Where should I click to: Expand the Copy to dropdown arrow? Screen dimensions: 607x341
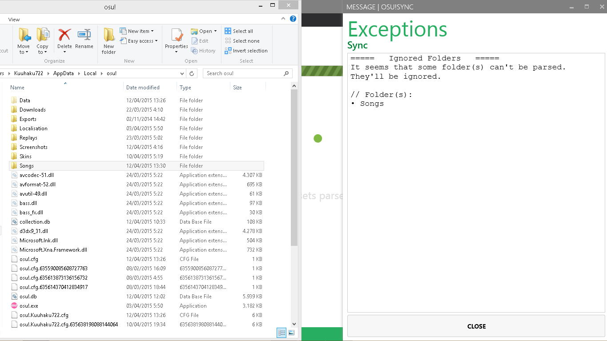46,52
